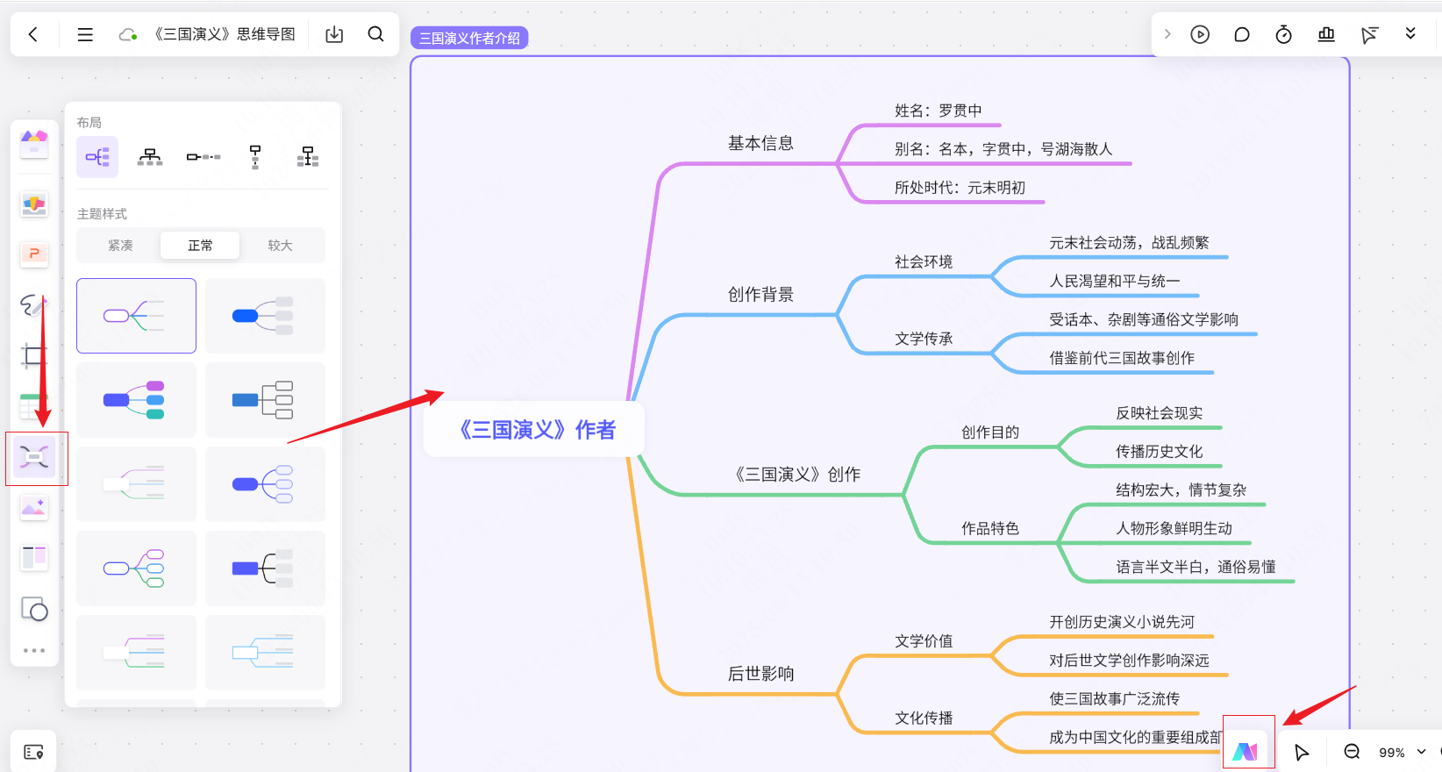Image resolution: width=1442 pixels, height=772 pixels.
Task: Select the 文化传播 node
Action: [x=924, y=718]
